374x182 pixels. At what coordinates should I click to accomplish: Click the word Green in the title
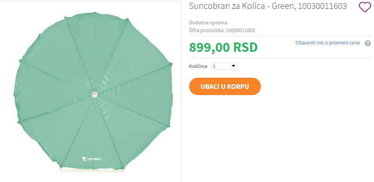284,7
